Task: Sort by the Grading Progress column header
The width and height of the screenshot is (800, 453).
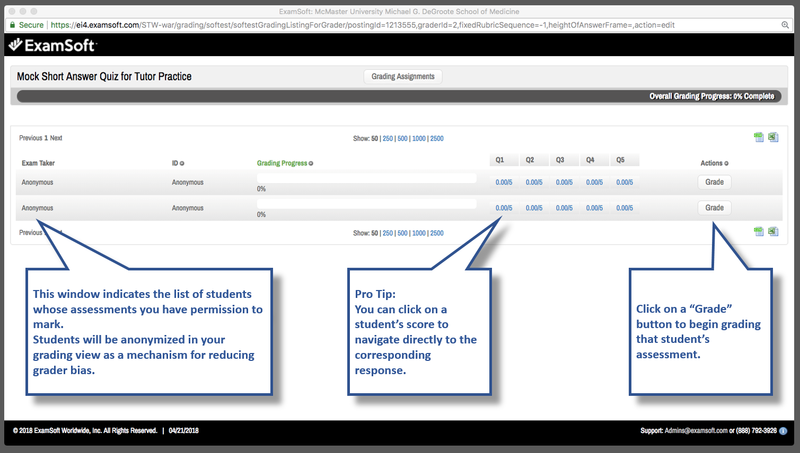Action: (282, 164)
